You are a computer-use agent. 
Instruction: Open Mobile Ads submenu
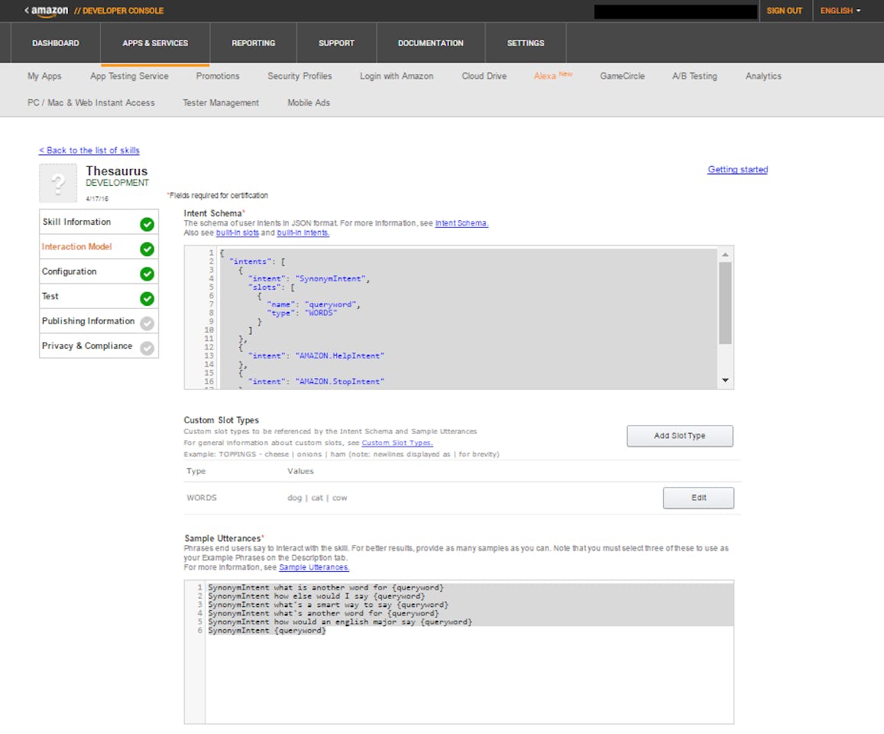(x=309, y=102)
